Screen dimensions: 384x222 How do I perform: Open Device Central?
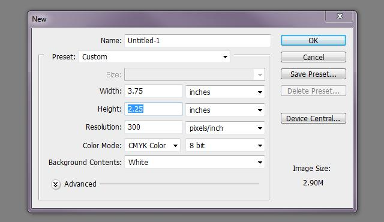313,118
